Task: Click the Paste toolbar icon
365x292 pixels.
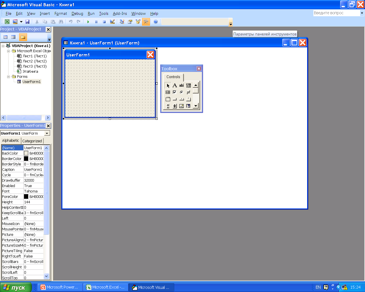Action: (53, 22)
